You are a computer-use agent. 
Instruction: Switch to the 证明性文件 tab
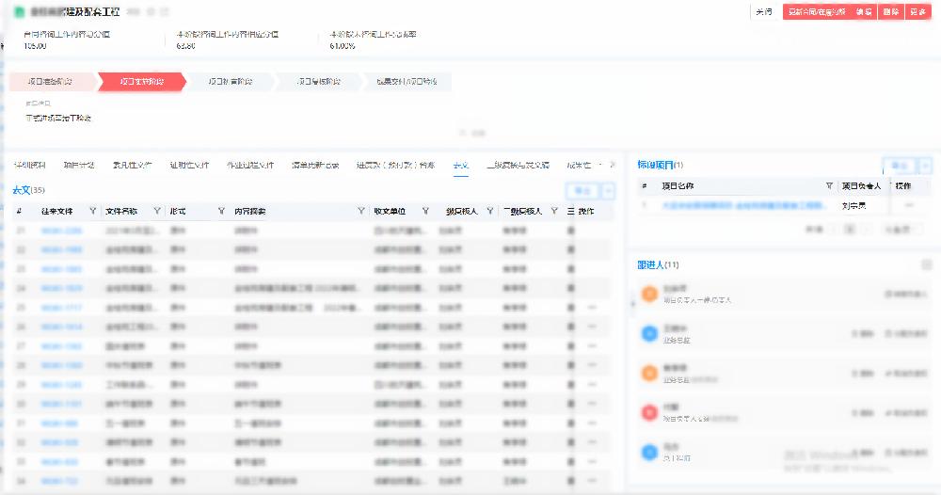(x=189, y=165)
